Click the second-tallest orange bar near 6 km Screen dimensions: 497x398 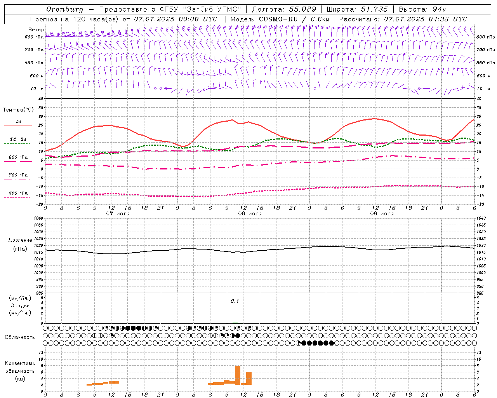click(249, 379)
